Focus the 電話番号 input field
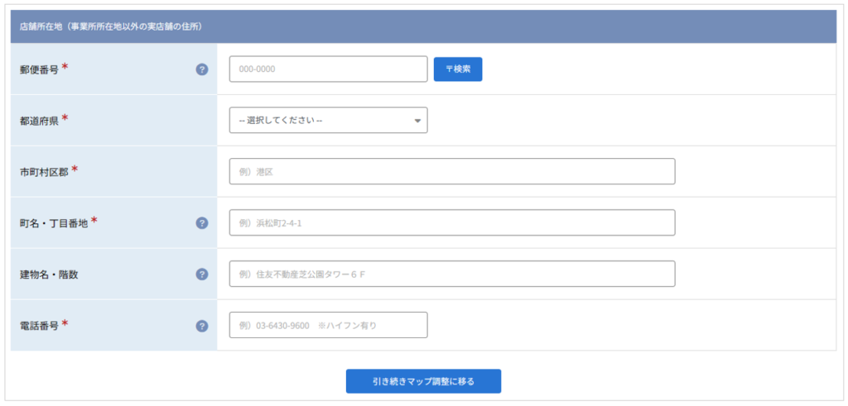This screenshot has height=406, width=848. 328,325
